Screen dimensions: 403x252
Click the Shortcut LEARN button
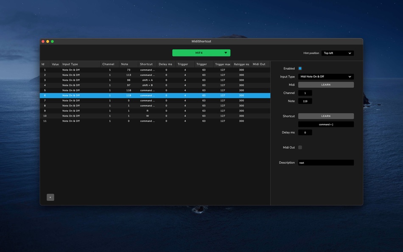pyautogui.click(x=326, y=116)
